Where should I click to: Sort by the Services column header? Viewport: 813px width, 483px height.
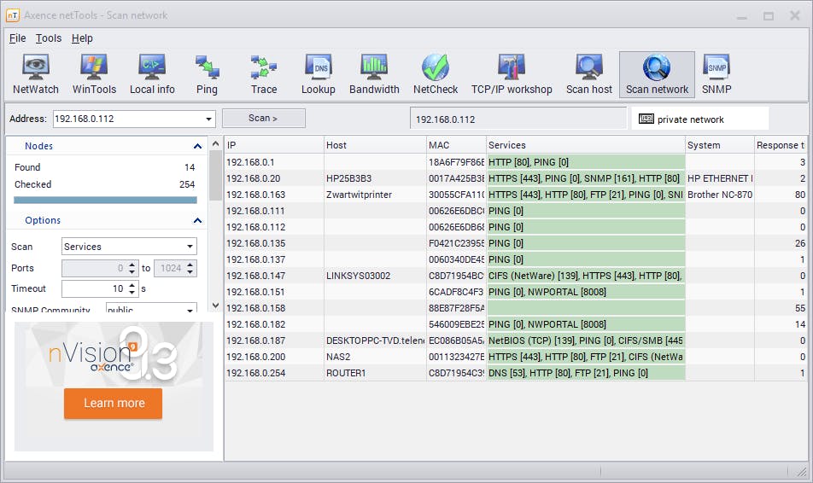click(585, 145)
